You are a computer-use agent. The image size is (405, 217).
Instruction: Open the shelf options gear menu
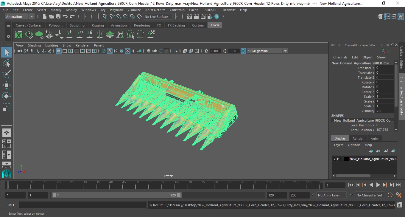[8, 36]
